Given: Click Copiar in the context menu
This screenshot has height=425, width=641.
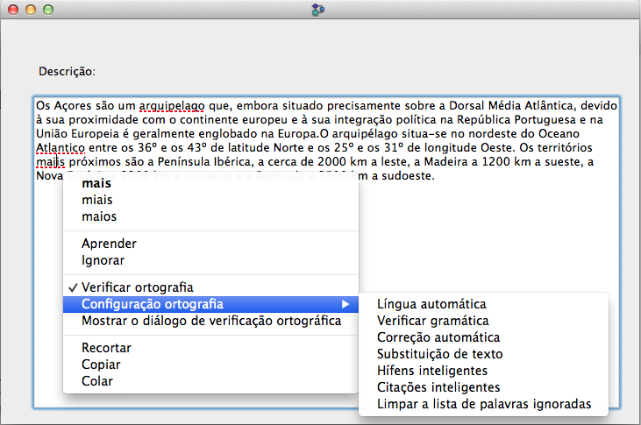Looking at the screenshot, I should point(101,365).
